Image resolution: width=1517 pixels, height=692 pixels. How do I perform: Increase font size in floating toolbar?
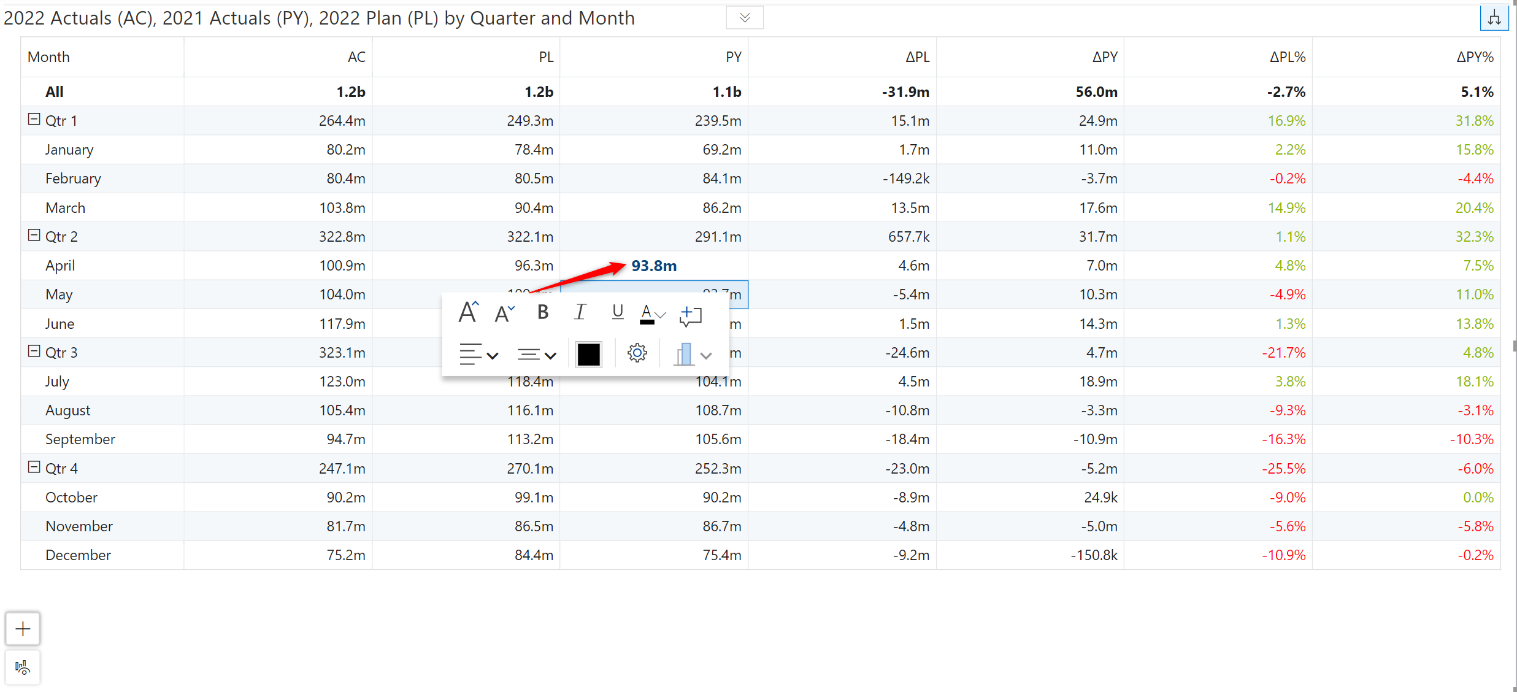click(468, 313)
